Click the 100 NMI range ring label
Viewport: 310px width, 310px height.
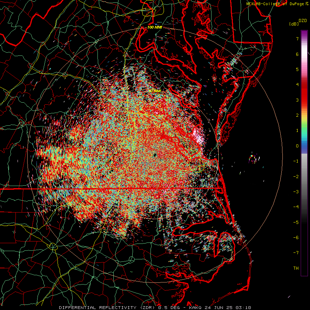155,27
